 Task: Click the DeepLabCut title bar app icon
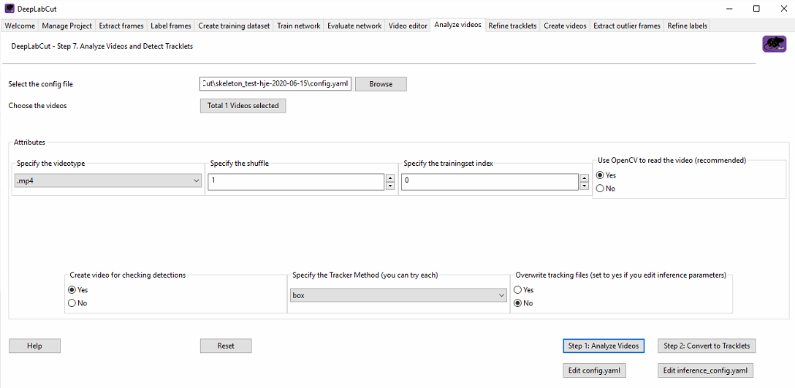[x=9, y=9]
